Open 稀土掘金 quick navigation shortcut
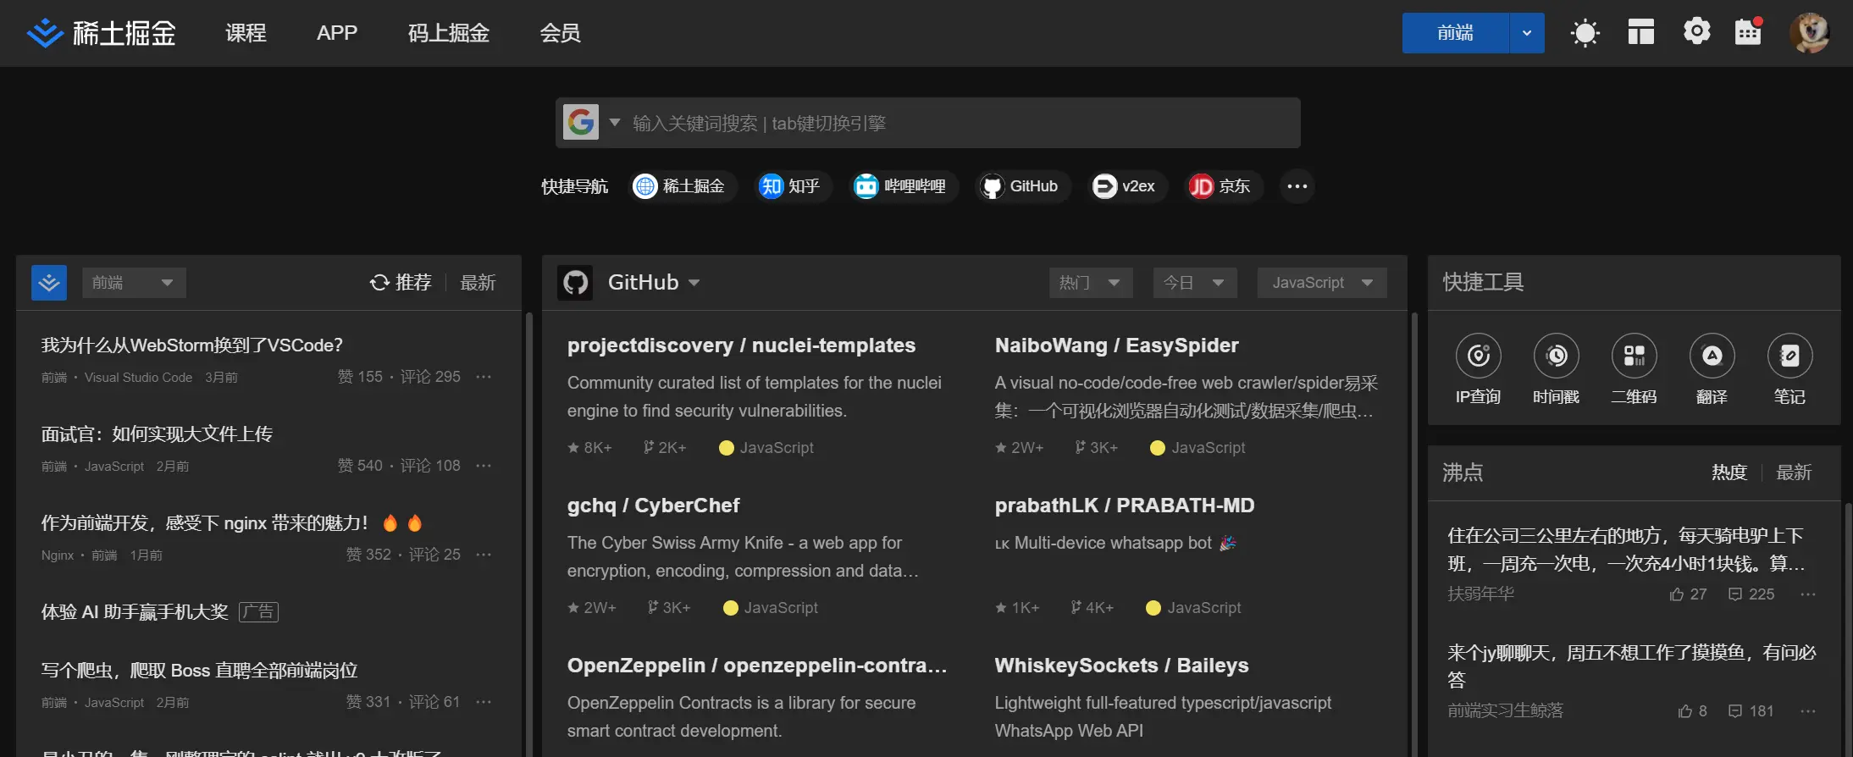Viewport: 1853px width, 757px height. (x=681, y=186)
